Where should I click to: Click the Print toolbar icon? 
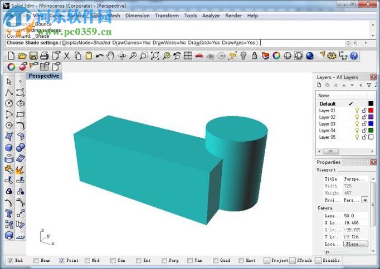point(44,56)
